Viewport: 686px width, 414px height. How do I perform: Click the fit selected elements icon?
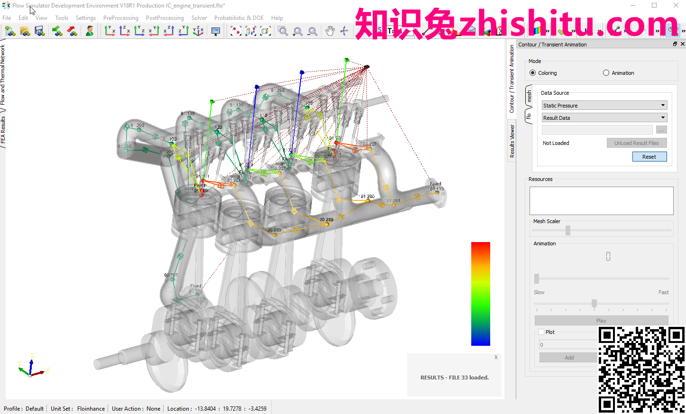251,31
